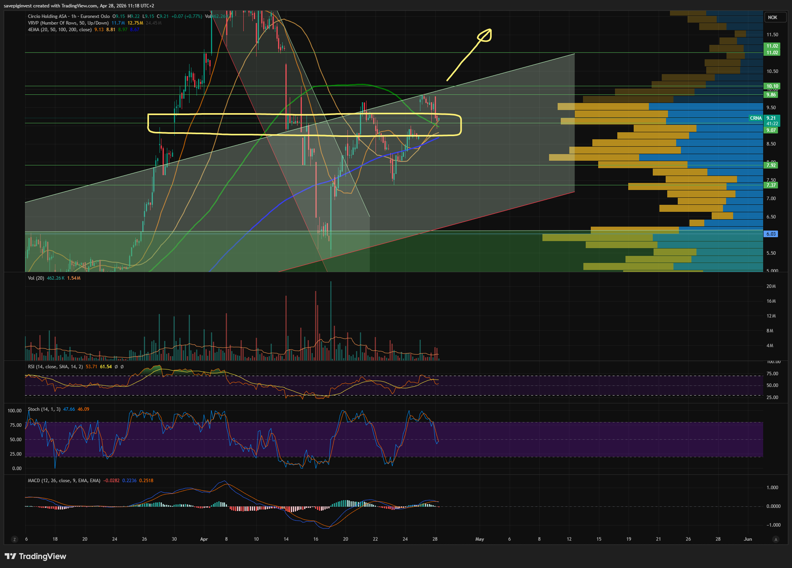Click the NOK currency selector button
The width and height of the screenshot is (792, 568).
click(772, 18)
